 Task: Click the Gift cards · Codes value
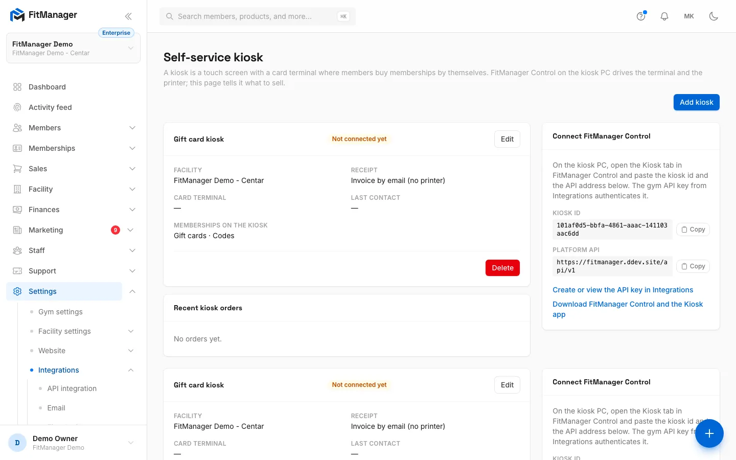tap(204, 236)
